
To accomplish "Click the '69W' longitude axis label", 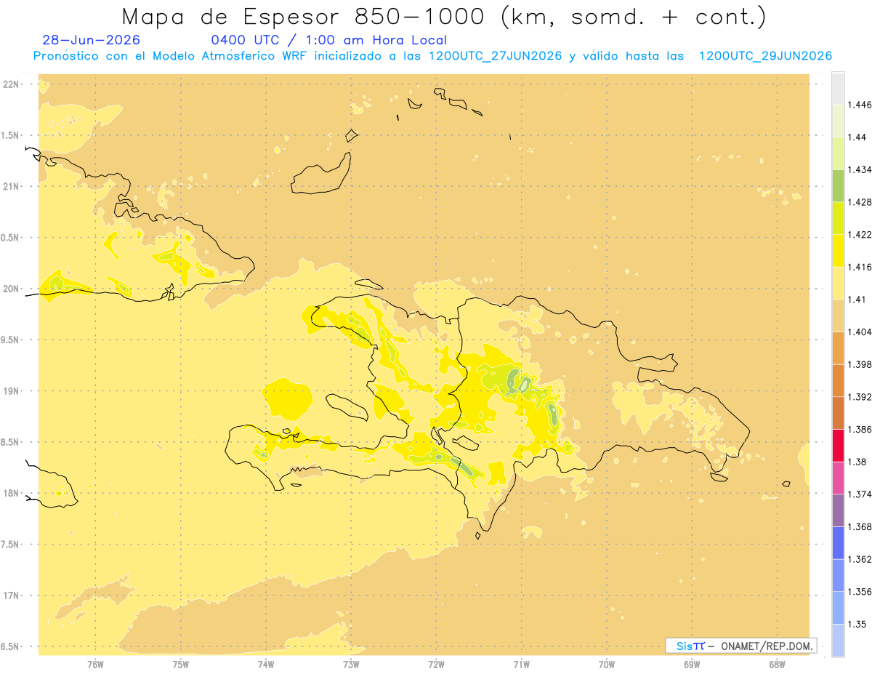I will tap(692, 664).
